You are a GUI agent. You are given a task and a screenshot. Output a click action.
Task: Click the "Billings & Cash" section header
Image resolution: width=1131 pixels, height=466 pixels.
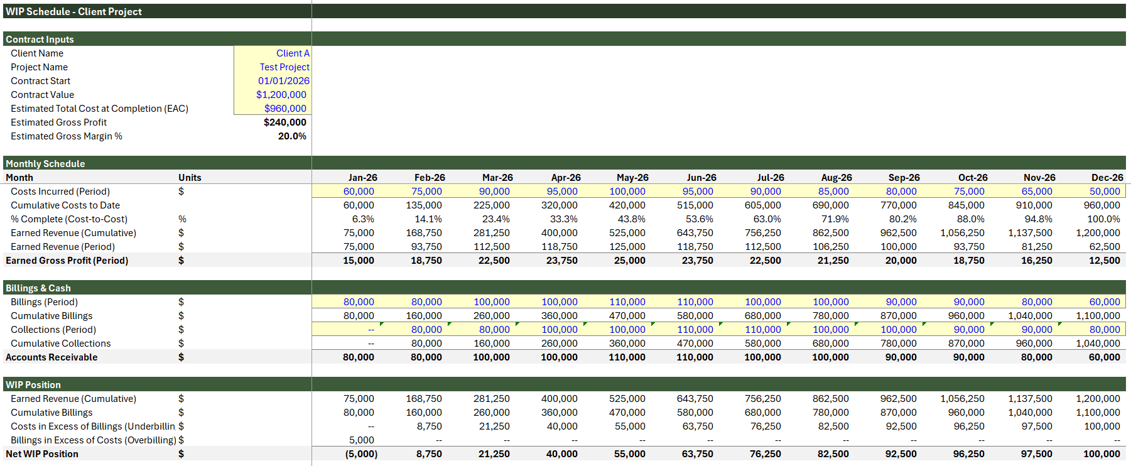coord(38,288)
